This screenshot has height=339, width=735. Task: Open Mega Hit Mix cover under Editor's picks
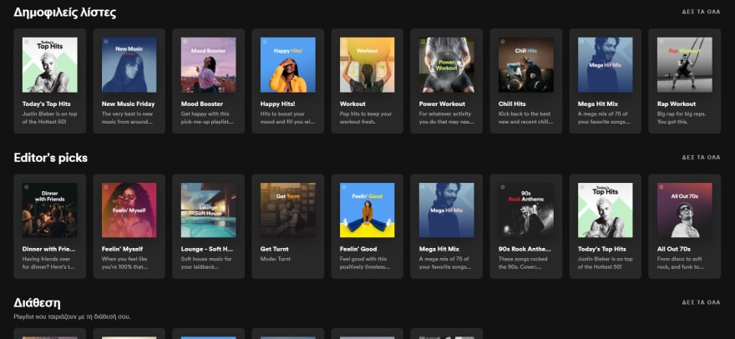pyautogui.click(x=446, y=210)
